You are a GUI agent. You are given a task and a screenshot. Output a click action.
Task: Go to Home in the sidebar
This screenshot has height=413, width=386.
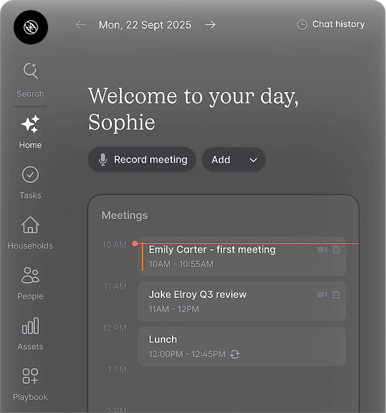coord(30,132)
